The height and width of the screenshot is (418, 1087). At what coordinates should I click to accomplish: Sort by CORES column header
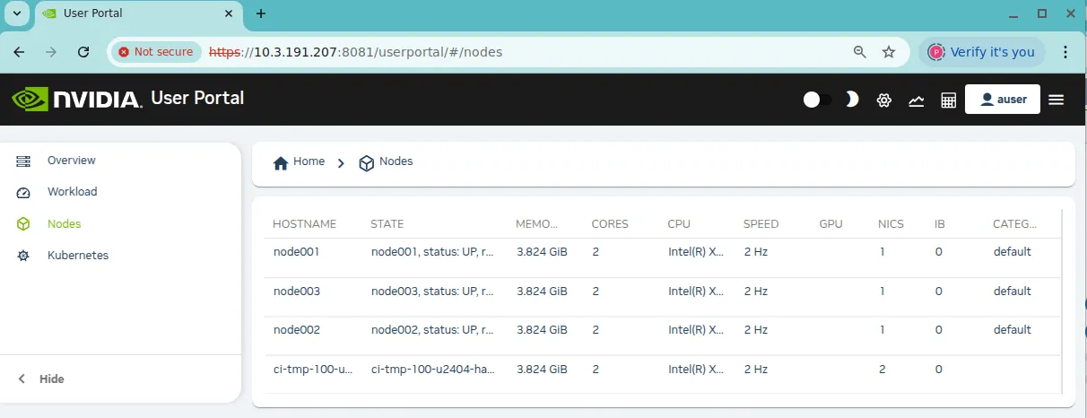(x=610, y=224)
